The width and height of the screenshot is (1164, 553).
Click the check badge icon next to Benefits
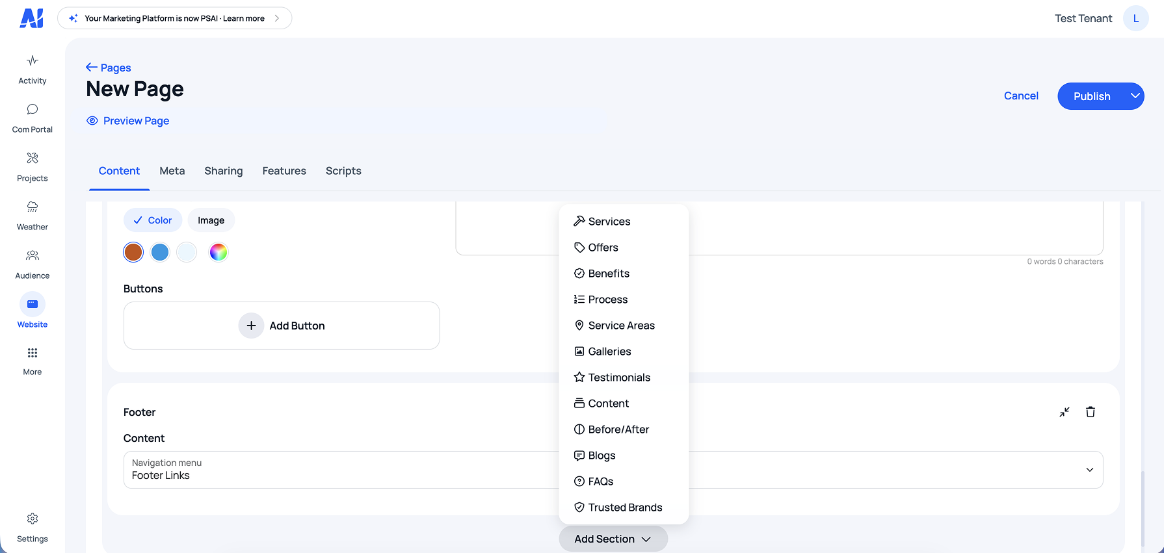[579, 274]
